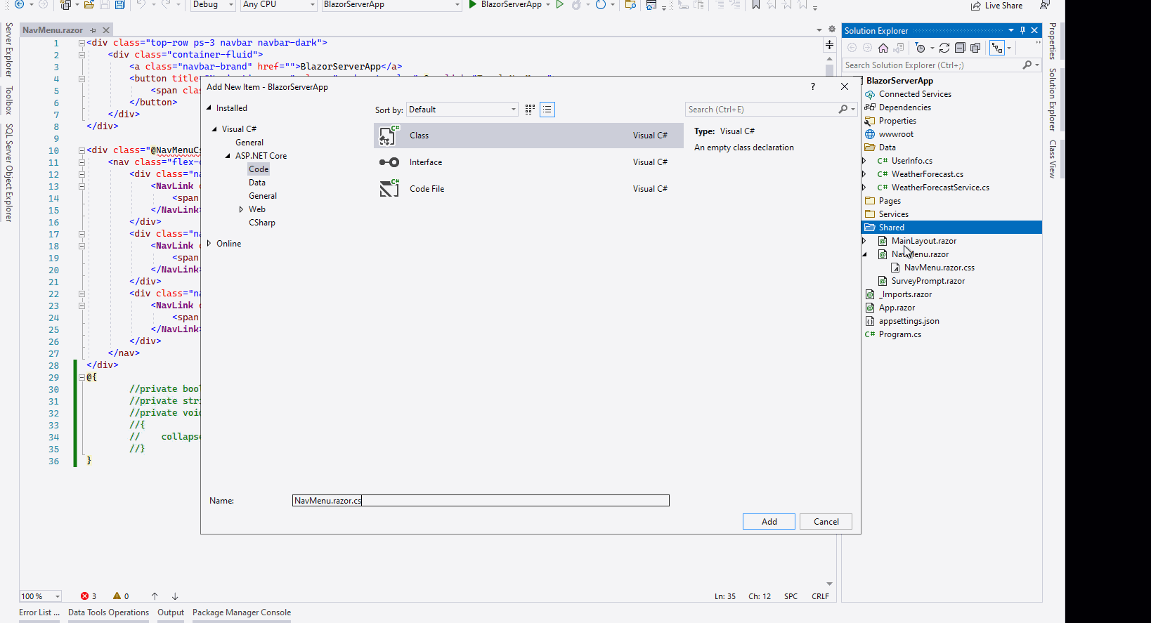Select Dependencies node in Solution Explorer
1151x623 pixels.
pos(904,107)
